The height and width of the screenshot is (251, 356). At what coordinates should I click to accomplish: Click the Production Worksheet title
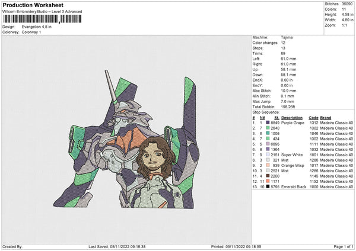(33, 5)
